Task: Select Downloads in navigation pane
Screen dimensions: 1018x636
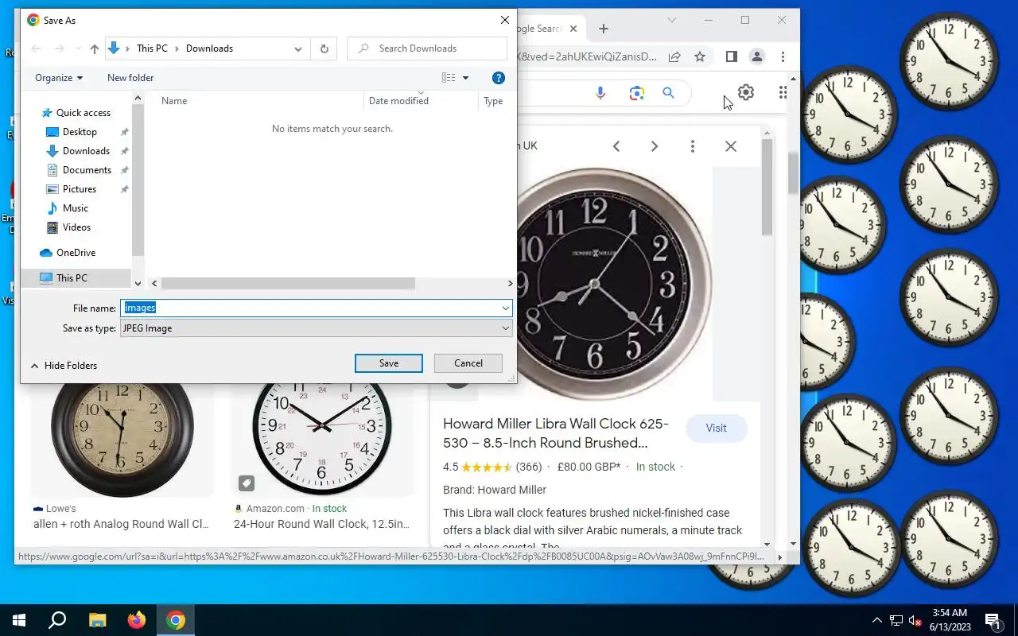Action: click(86, 151)
